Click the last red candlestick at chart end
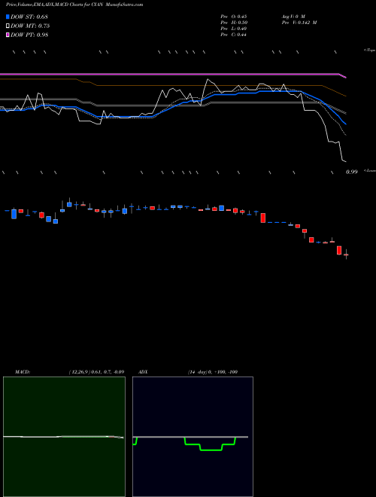 coord(346,255)
